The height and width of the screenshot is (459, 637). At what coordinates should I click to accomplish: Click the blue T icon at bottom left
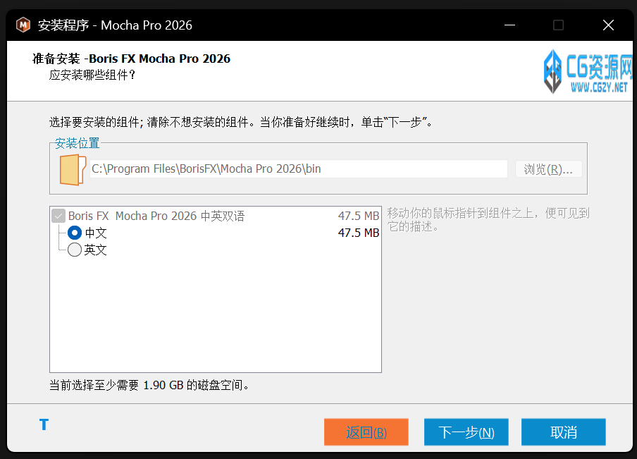click(x=44, y=424)
